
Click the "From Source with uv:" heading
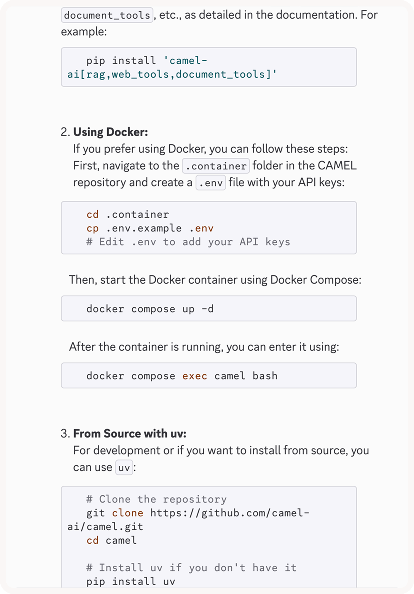(129, 433)
